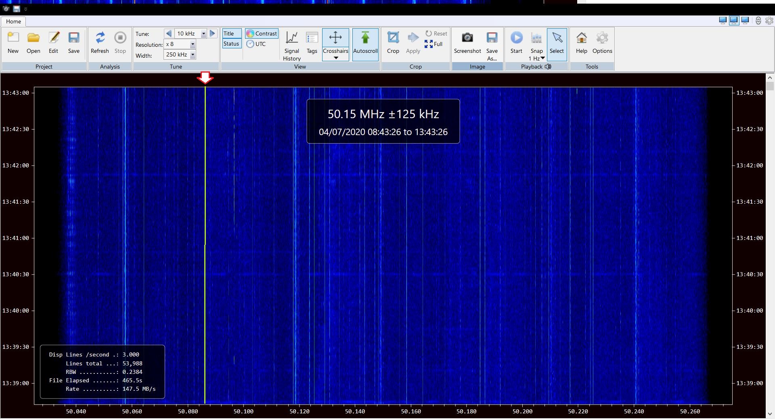Click the UTC button
Screen dimensions: 775x419
click(256, 44)
